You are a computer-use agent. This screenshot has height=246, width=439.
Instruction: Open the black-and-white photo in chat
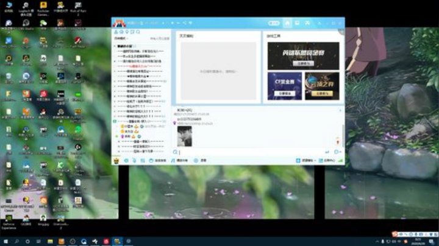(185, 136)
